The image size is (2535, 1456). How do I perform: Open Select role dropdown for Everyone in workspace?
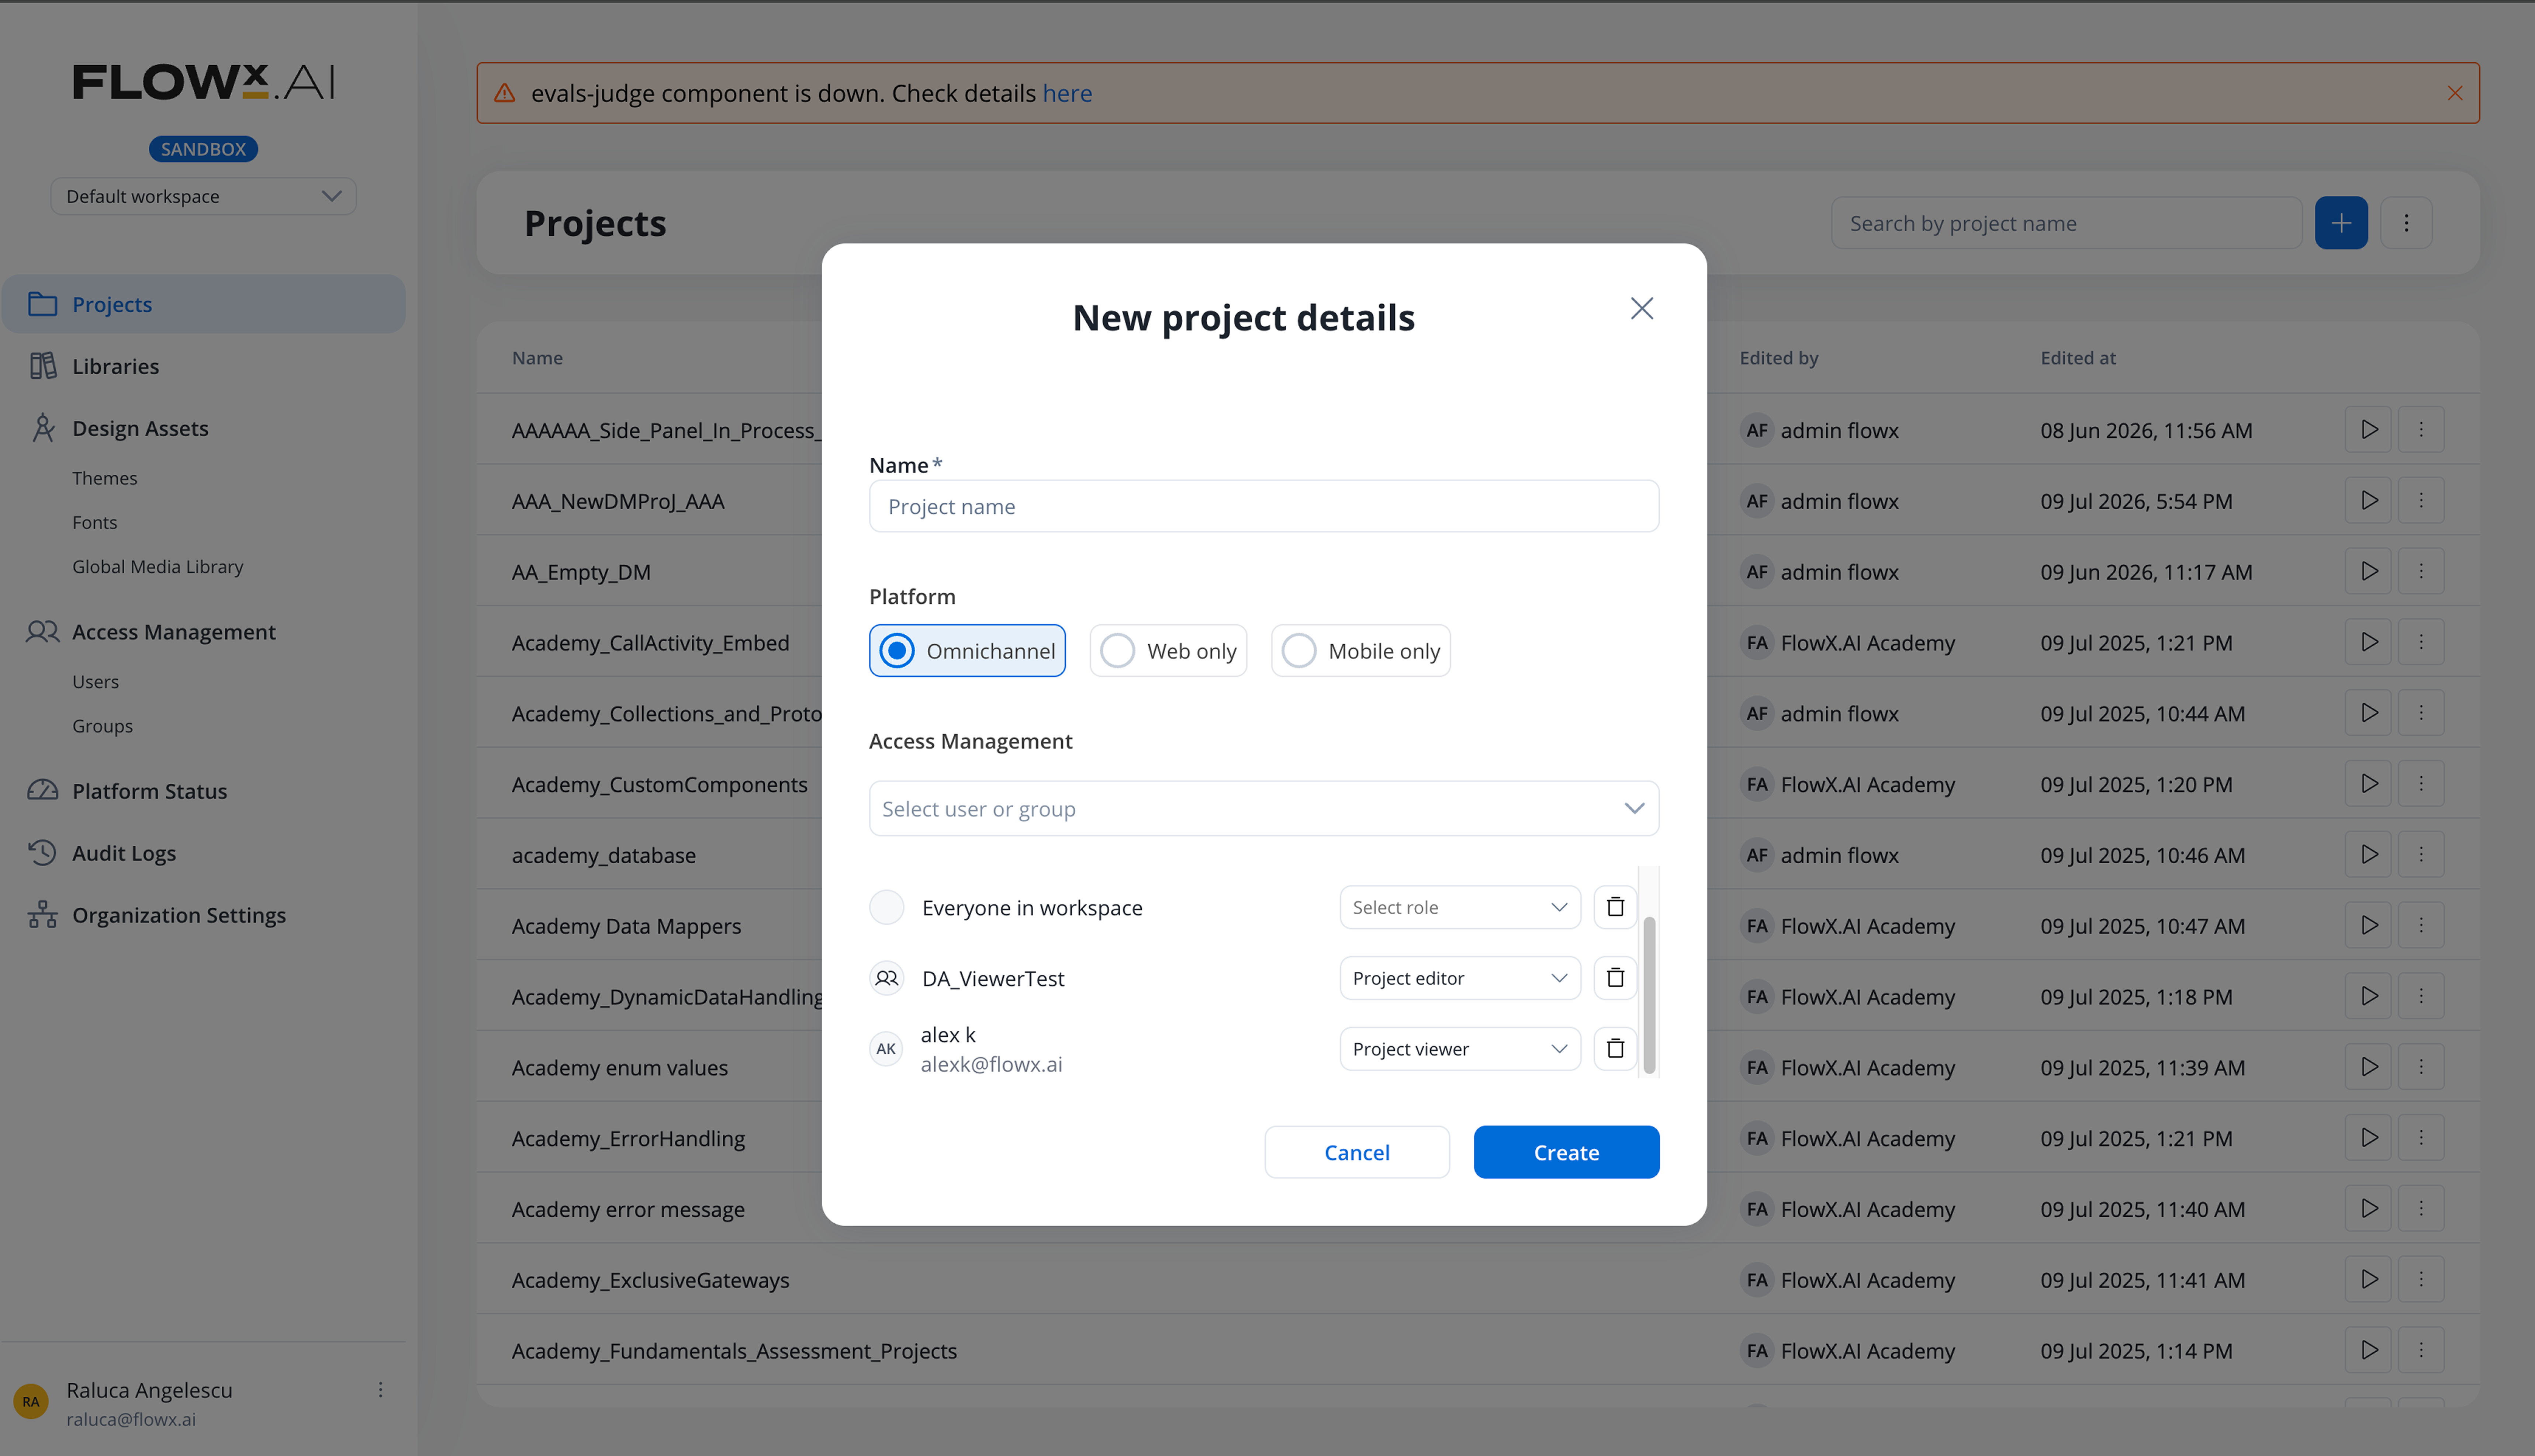click(1460, 907)
